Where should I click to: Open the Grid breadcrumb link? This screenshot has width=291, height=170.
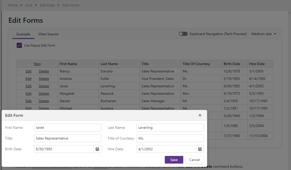(x=29, y=5)
